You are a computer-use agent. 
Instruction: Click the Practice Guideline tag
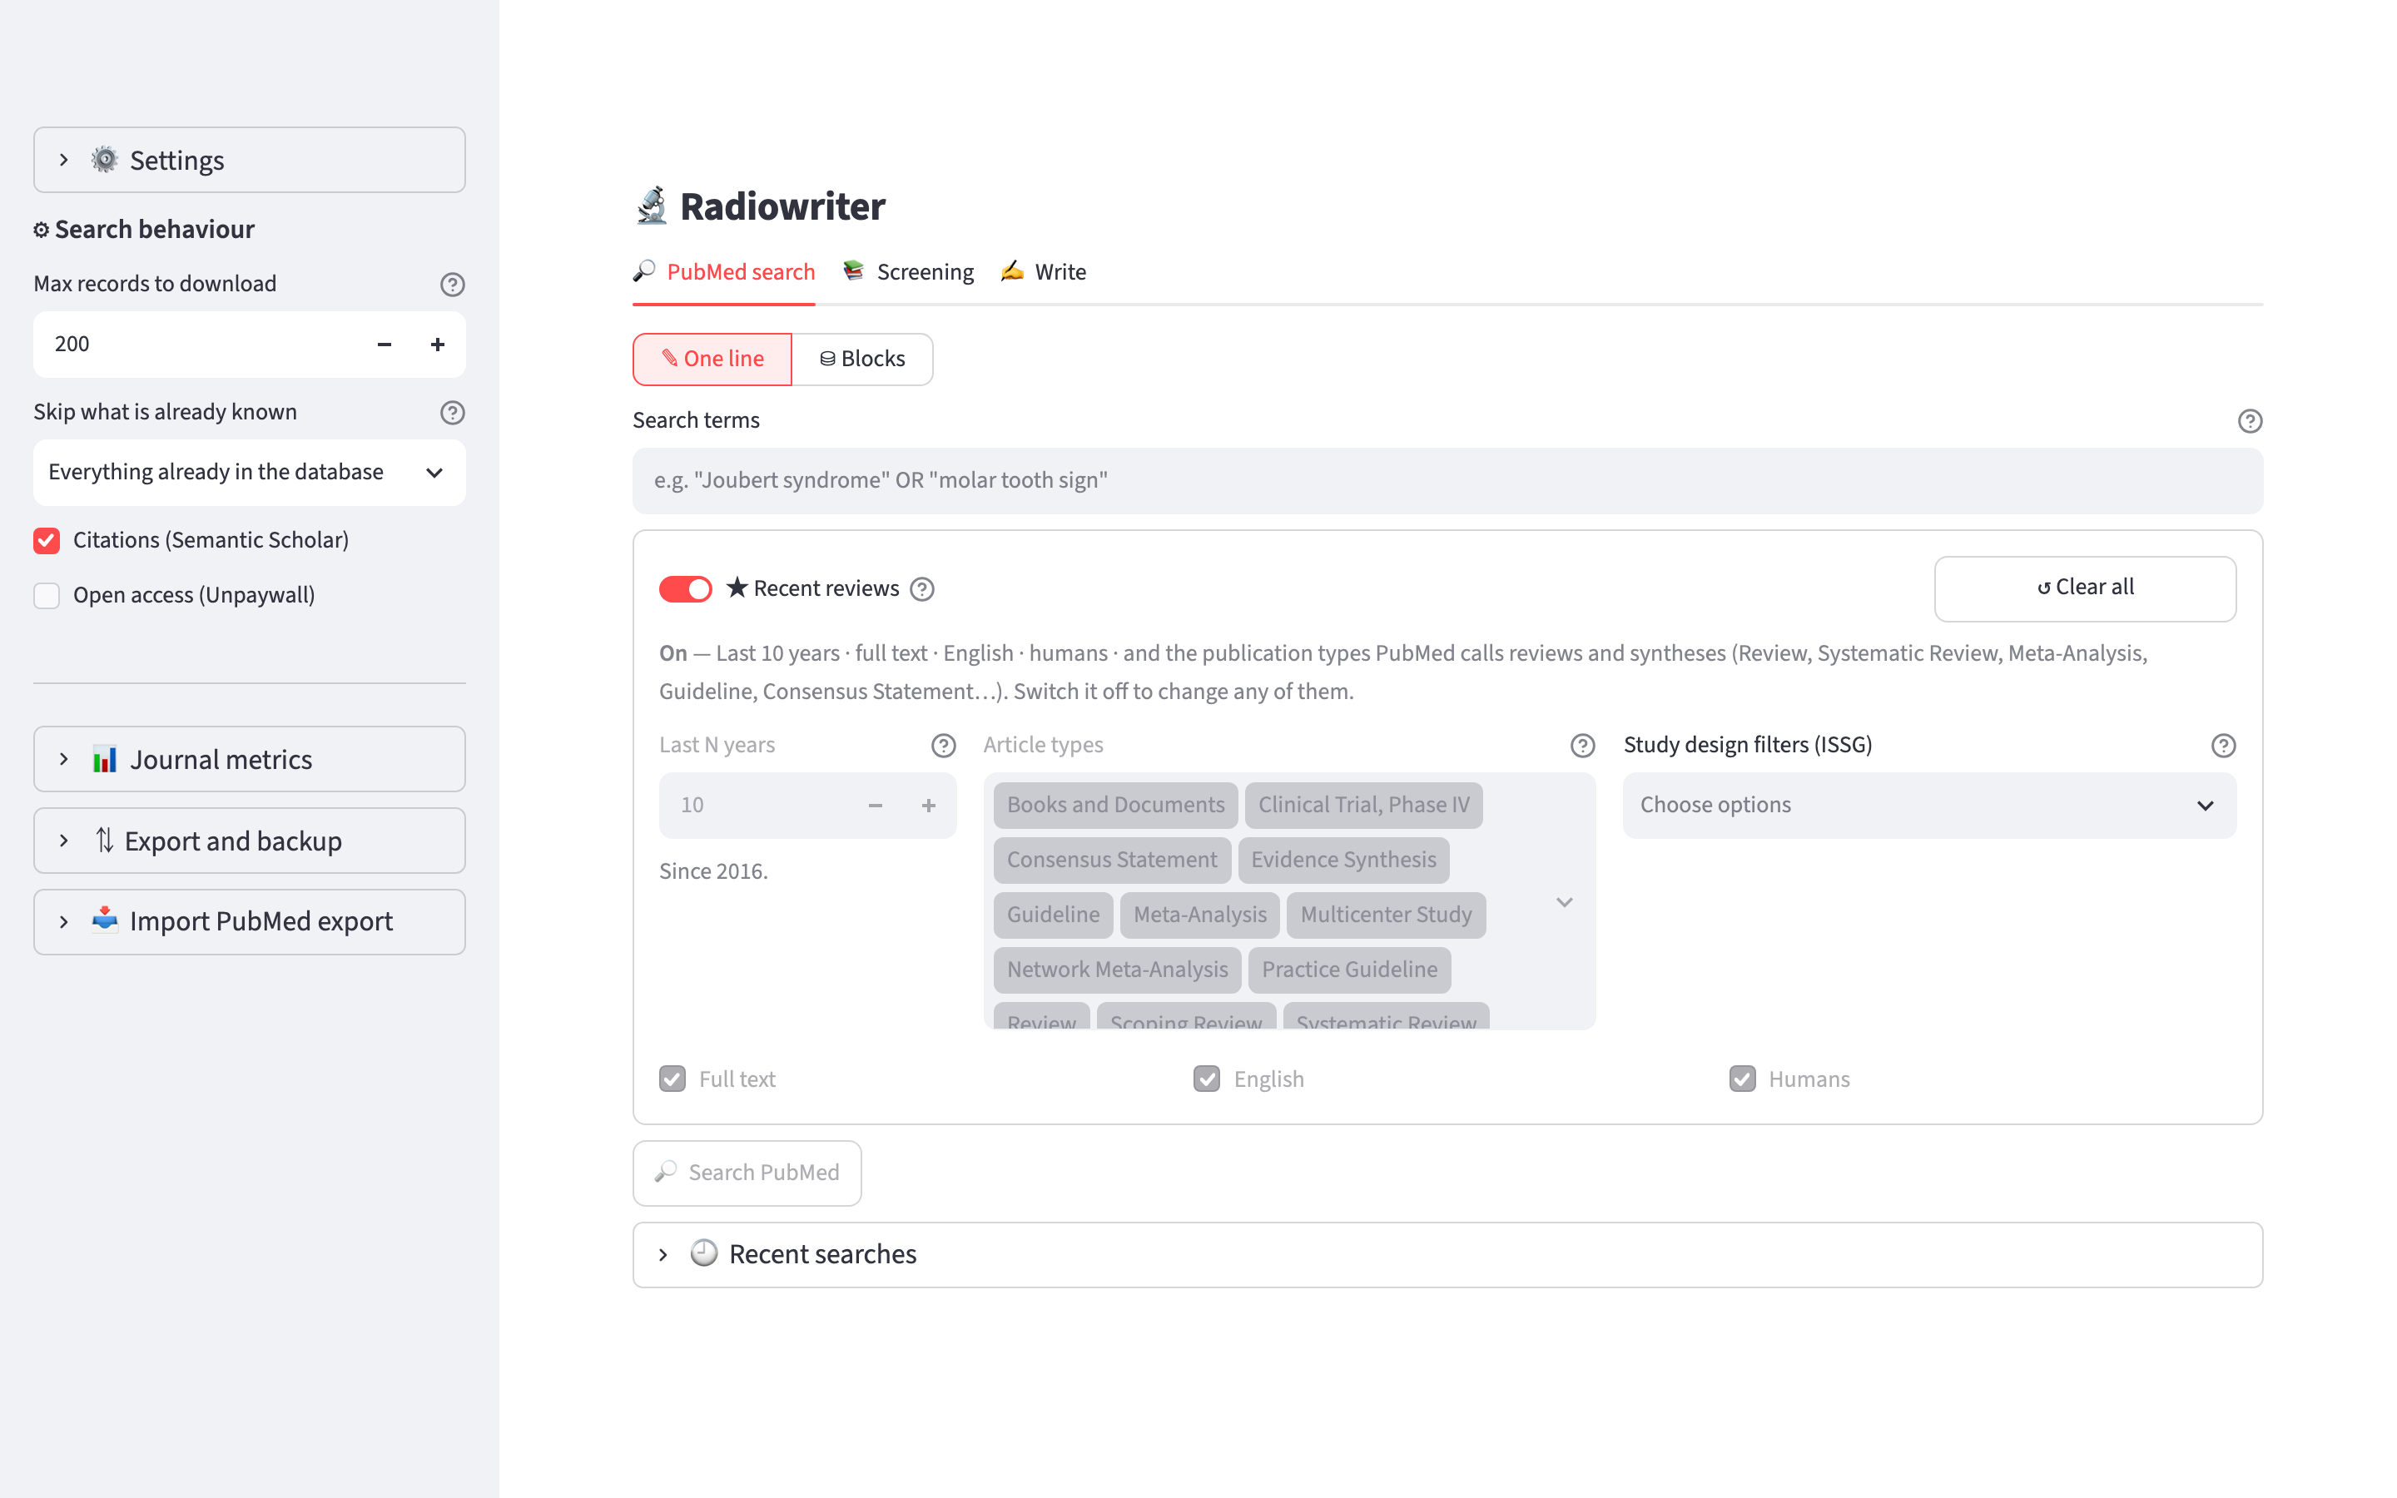tap(1349, 970)
